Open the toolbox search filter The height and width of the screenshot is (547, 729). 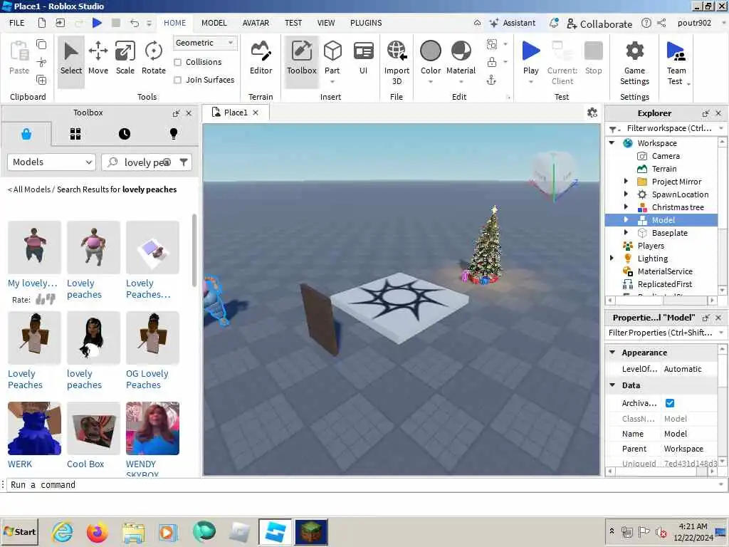(184, 162)
